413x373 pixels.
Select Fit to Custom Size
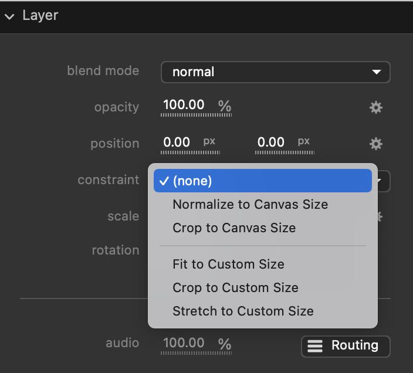(228, 264)
